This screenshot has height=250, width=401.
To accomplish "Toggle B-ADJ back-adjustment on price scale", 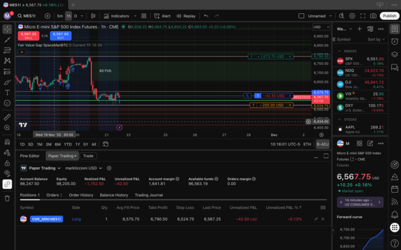I will tap(322, 144).
